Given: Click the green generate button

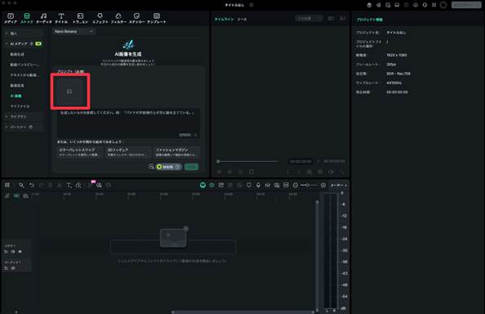Looking at the screenshot, I should [x=191, y=167].
